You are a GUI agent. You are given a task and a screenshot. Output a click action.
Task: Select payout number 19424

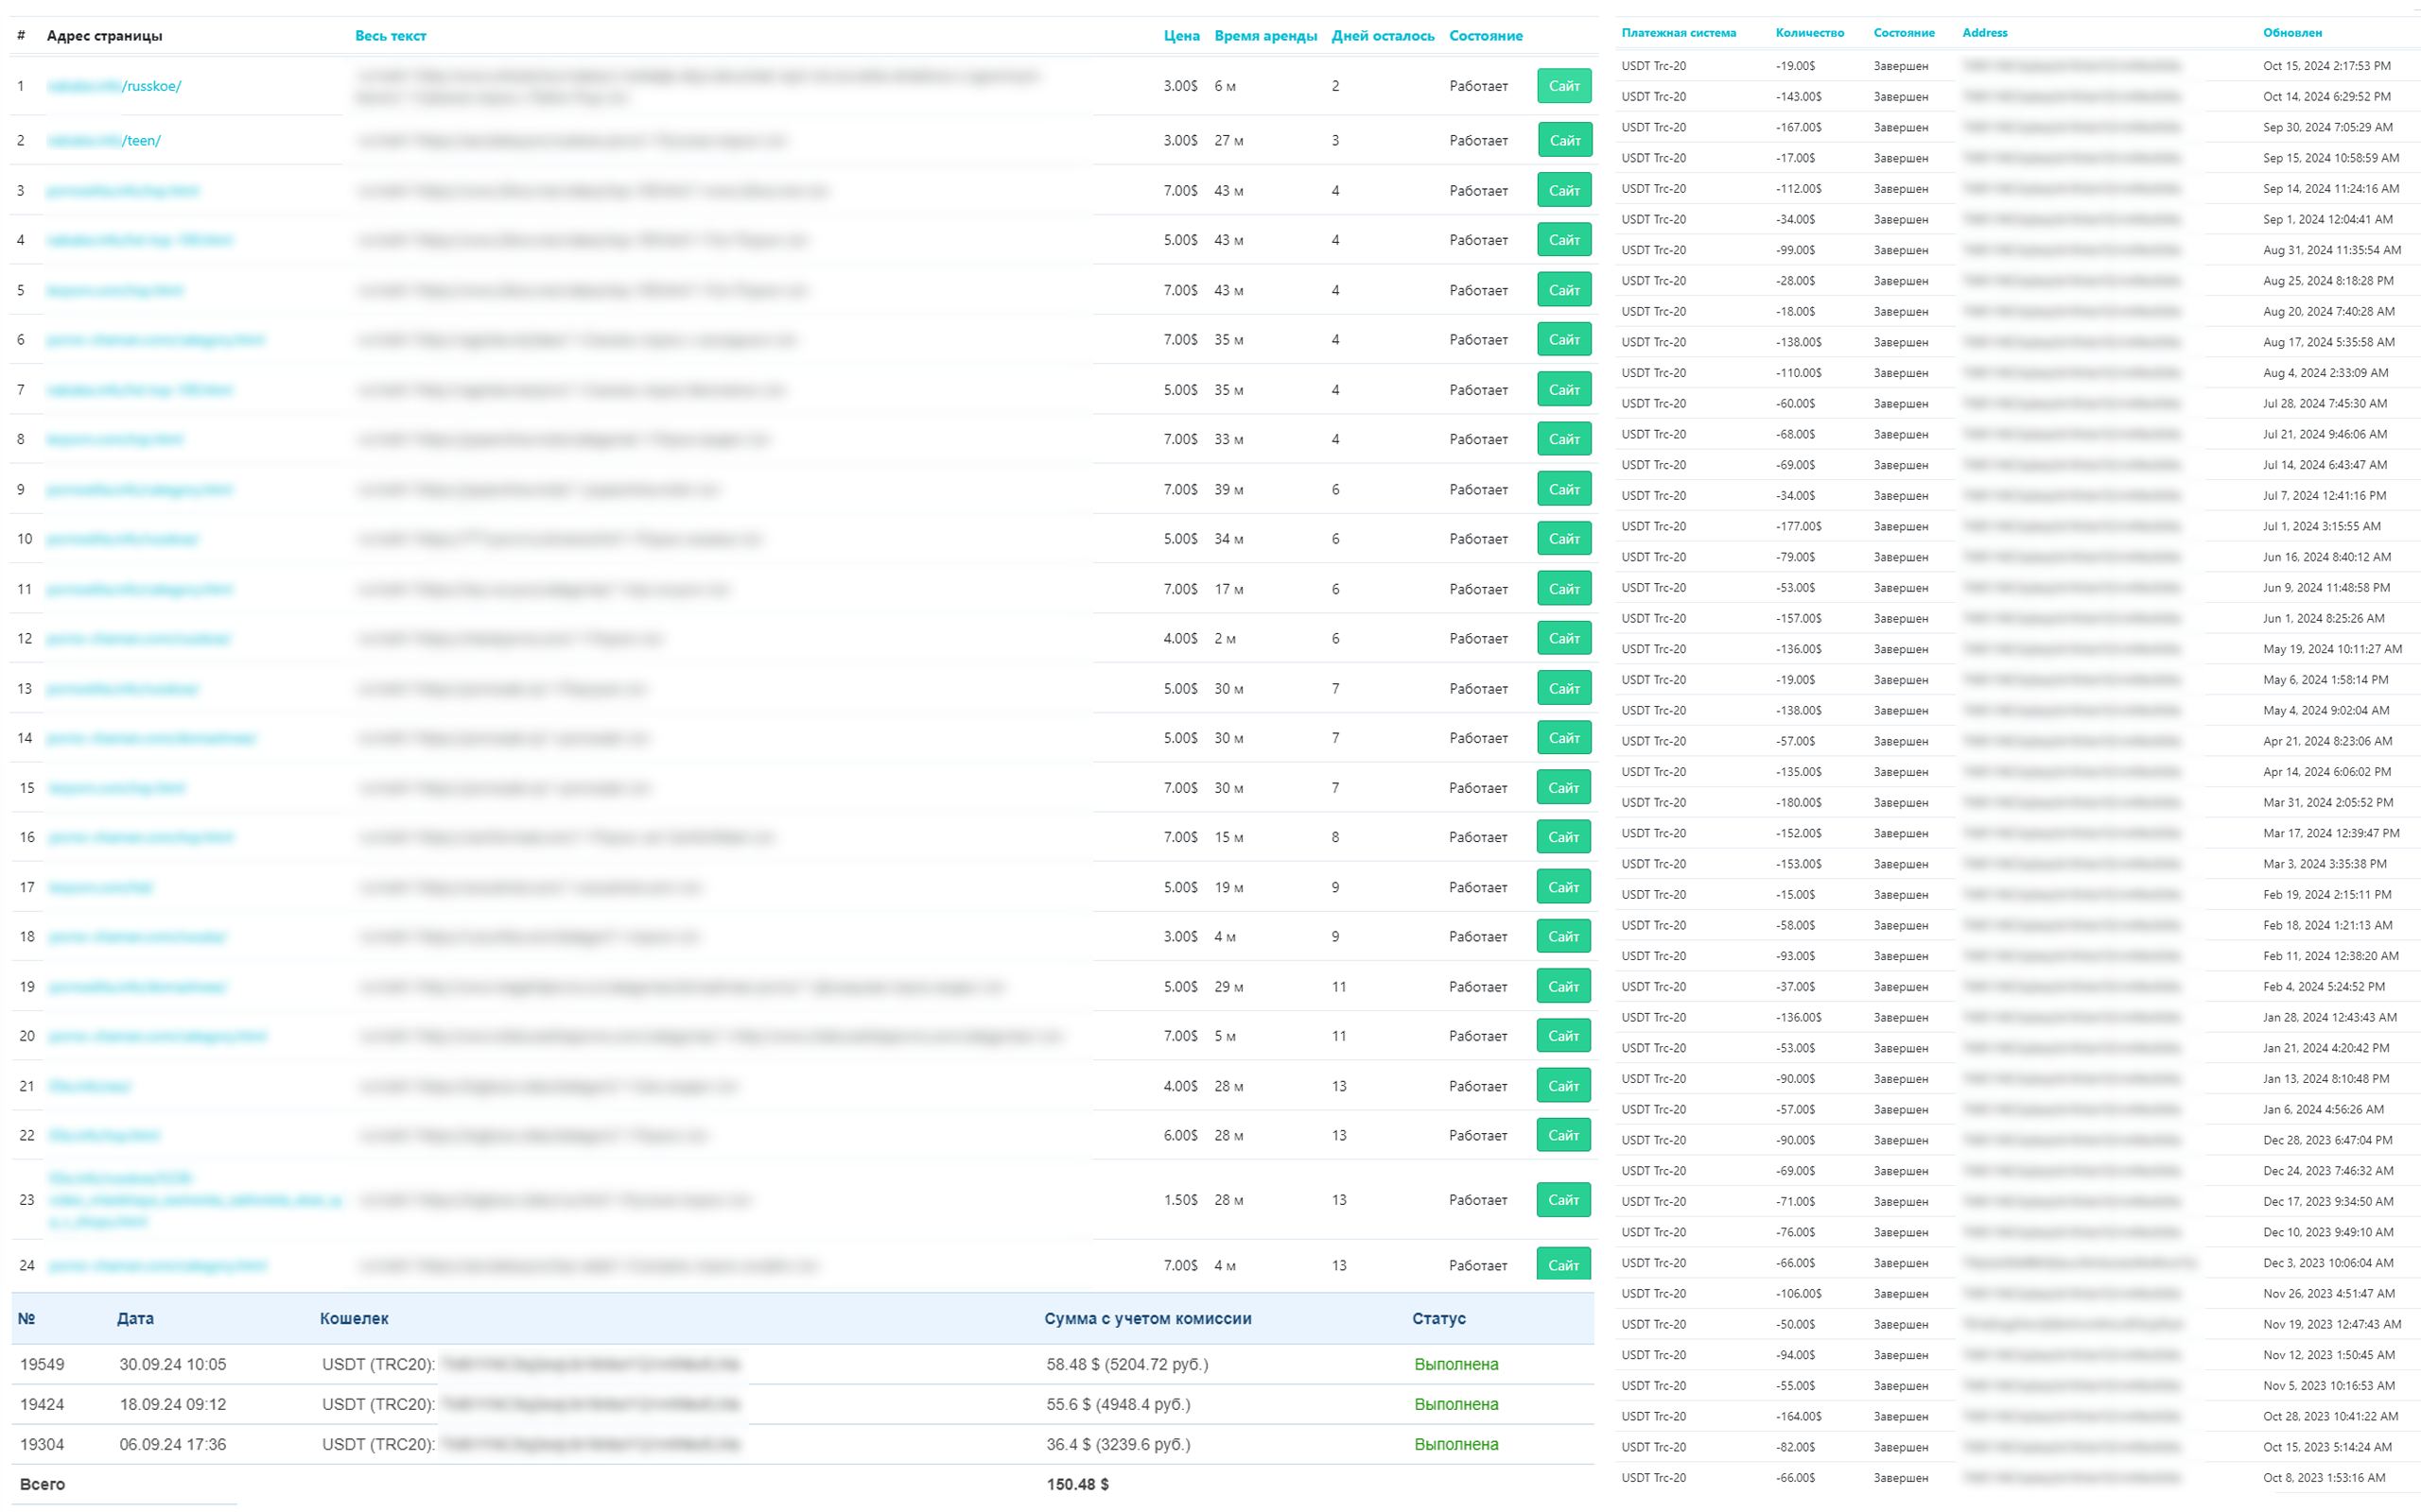point(42,1404)
